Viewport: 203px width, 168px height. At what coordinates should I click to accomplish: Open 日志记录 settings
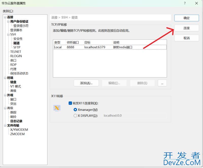pos(16,121)
